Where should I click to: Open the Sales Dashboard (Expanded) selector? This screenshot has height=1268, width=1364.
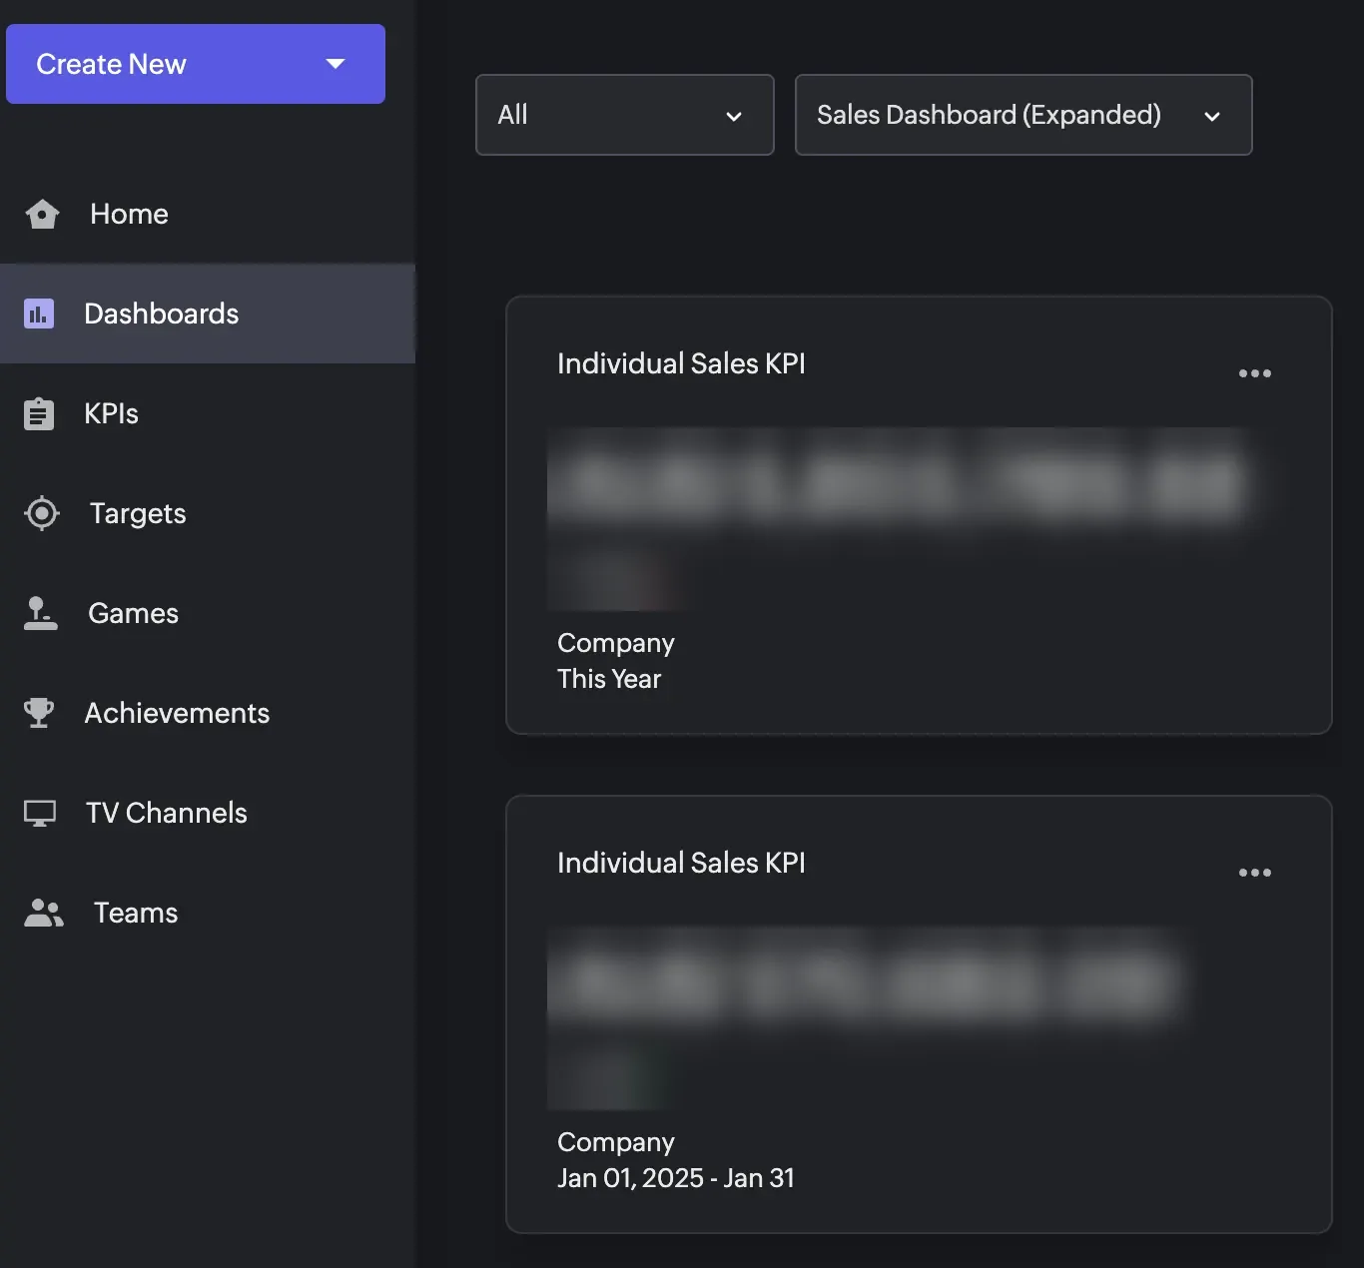click(x=1023, y=115)
